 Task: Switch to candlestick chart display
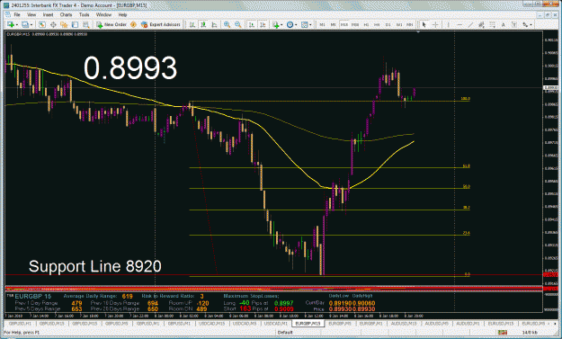(203, 24)
